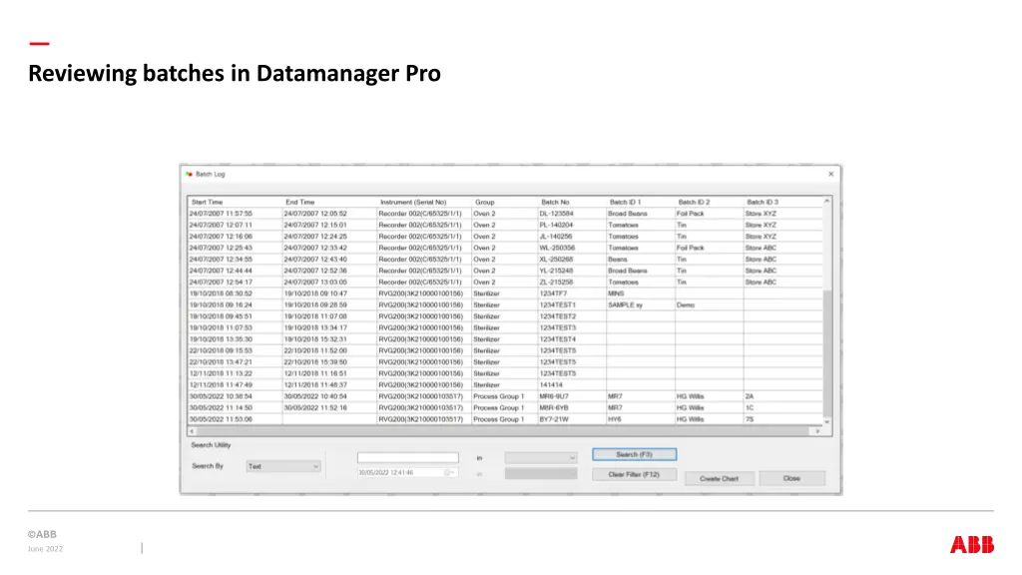Click the Batch No column header

[x=556, y=201]
